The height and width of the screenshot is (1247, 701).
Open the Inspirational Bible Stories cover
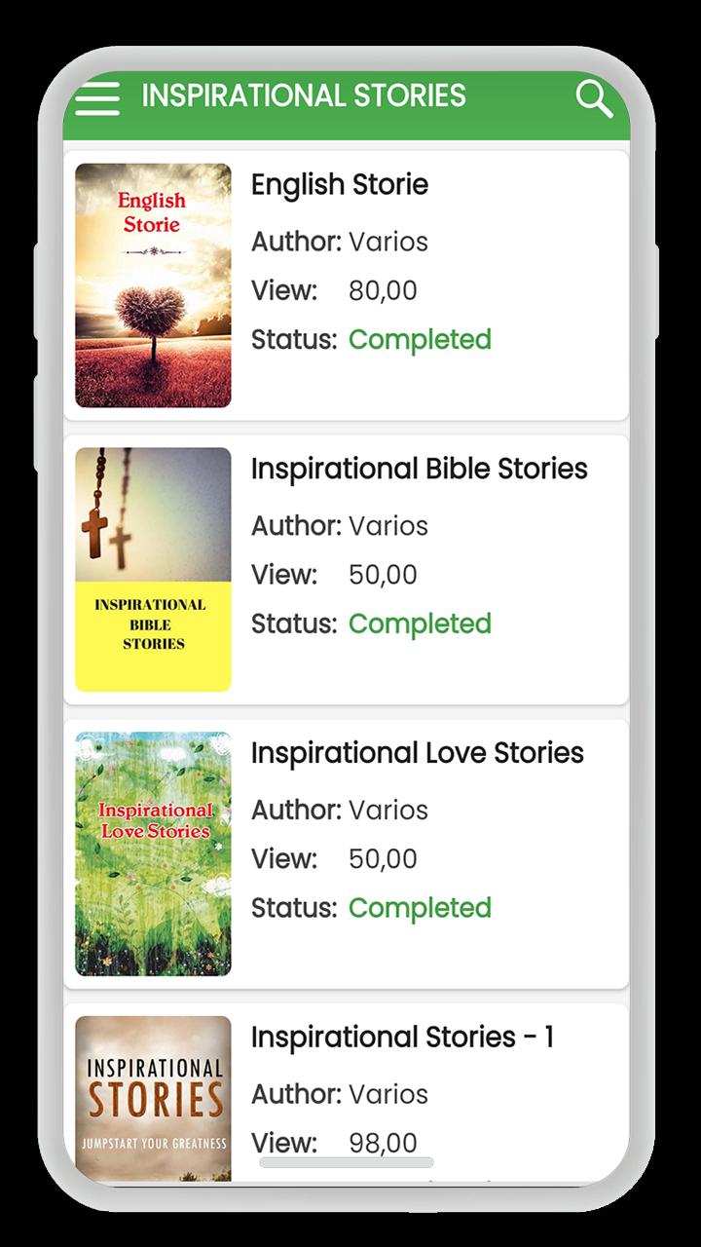pyautogui.click(x=154, y=570)
